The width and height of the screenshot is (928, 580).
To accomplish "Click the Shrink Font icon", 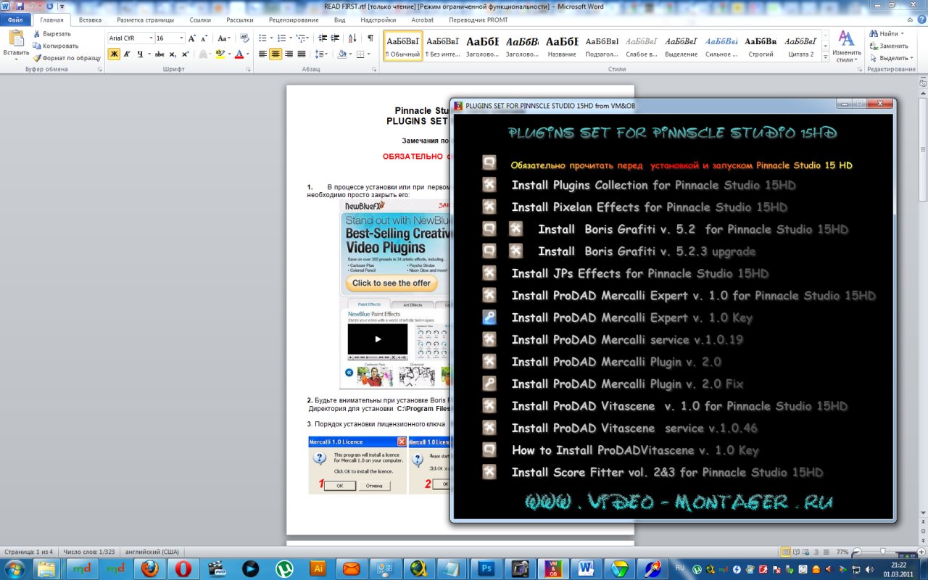I will pos(205,38).
